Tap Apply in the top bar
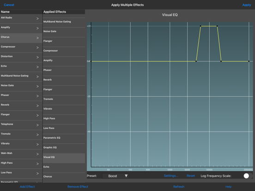Viewport: 255px width, 191px height. pos(247,5)
